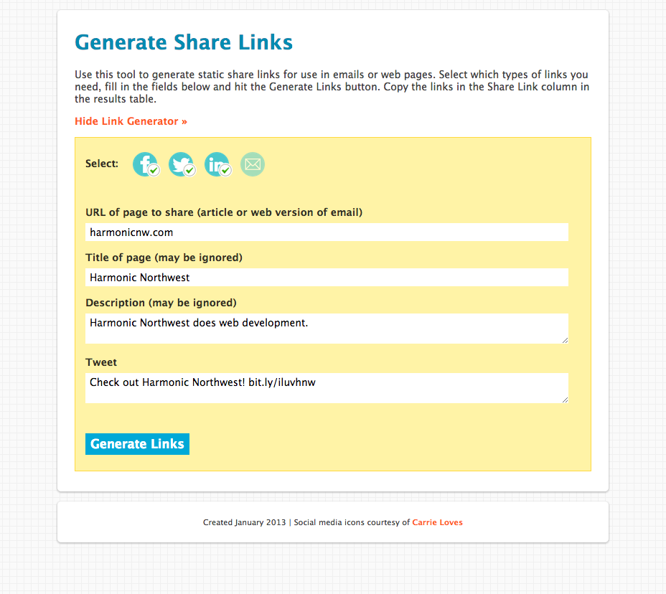
Task: Click the Generate Share Links heading
Action: pos(184,42)
